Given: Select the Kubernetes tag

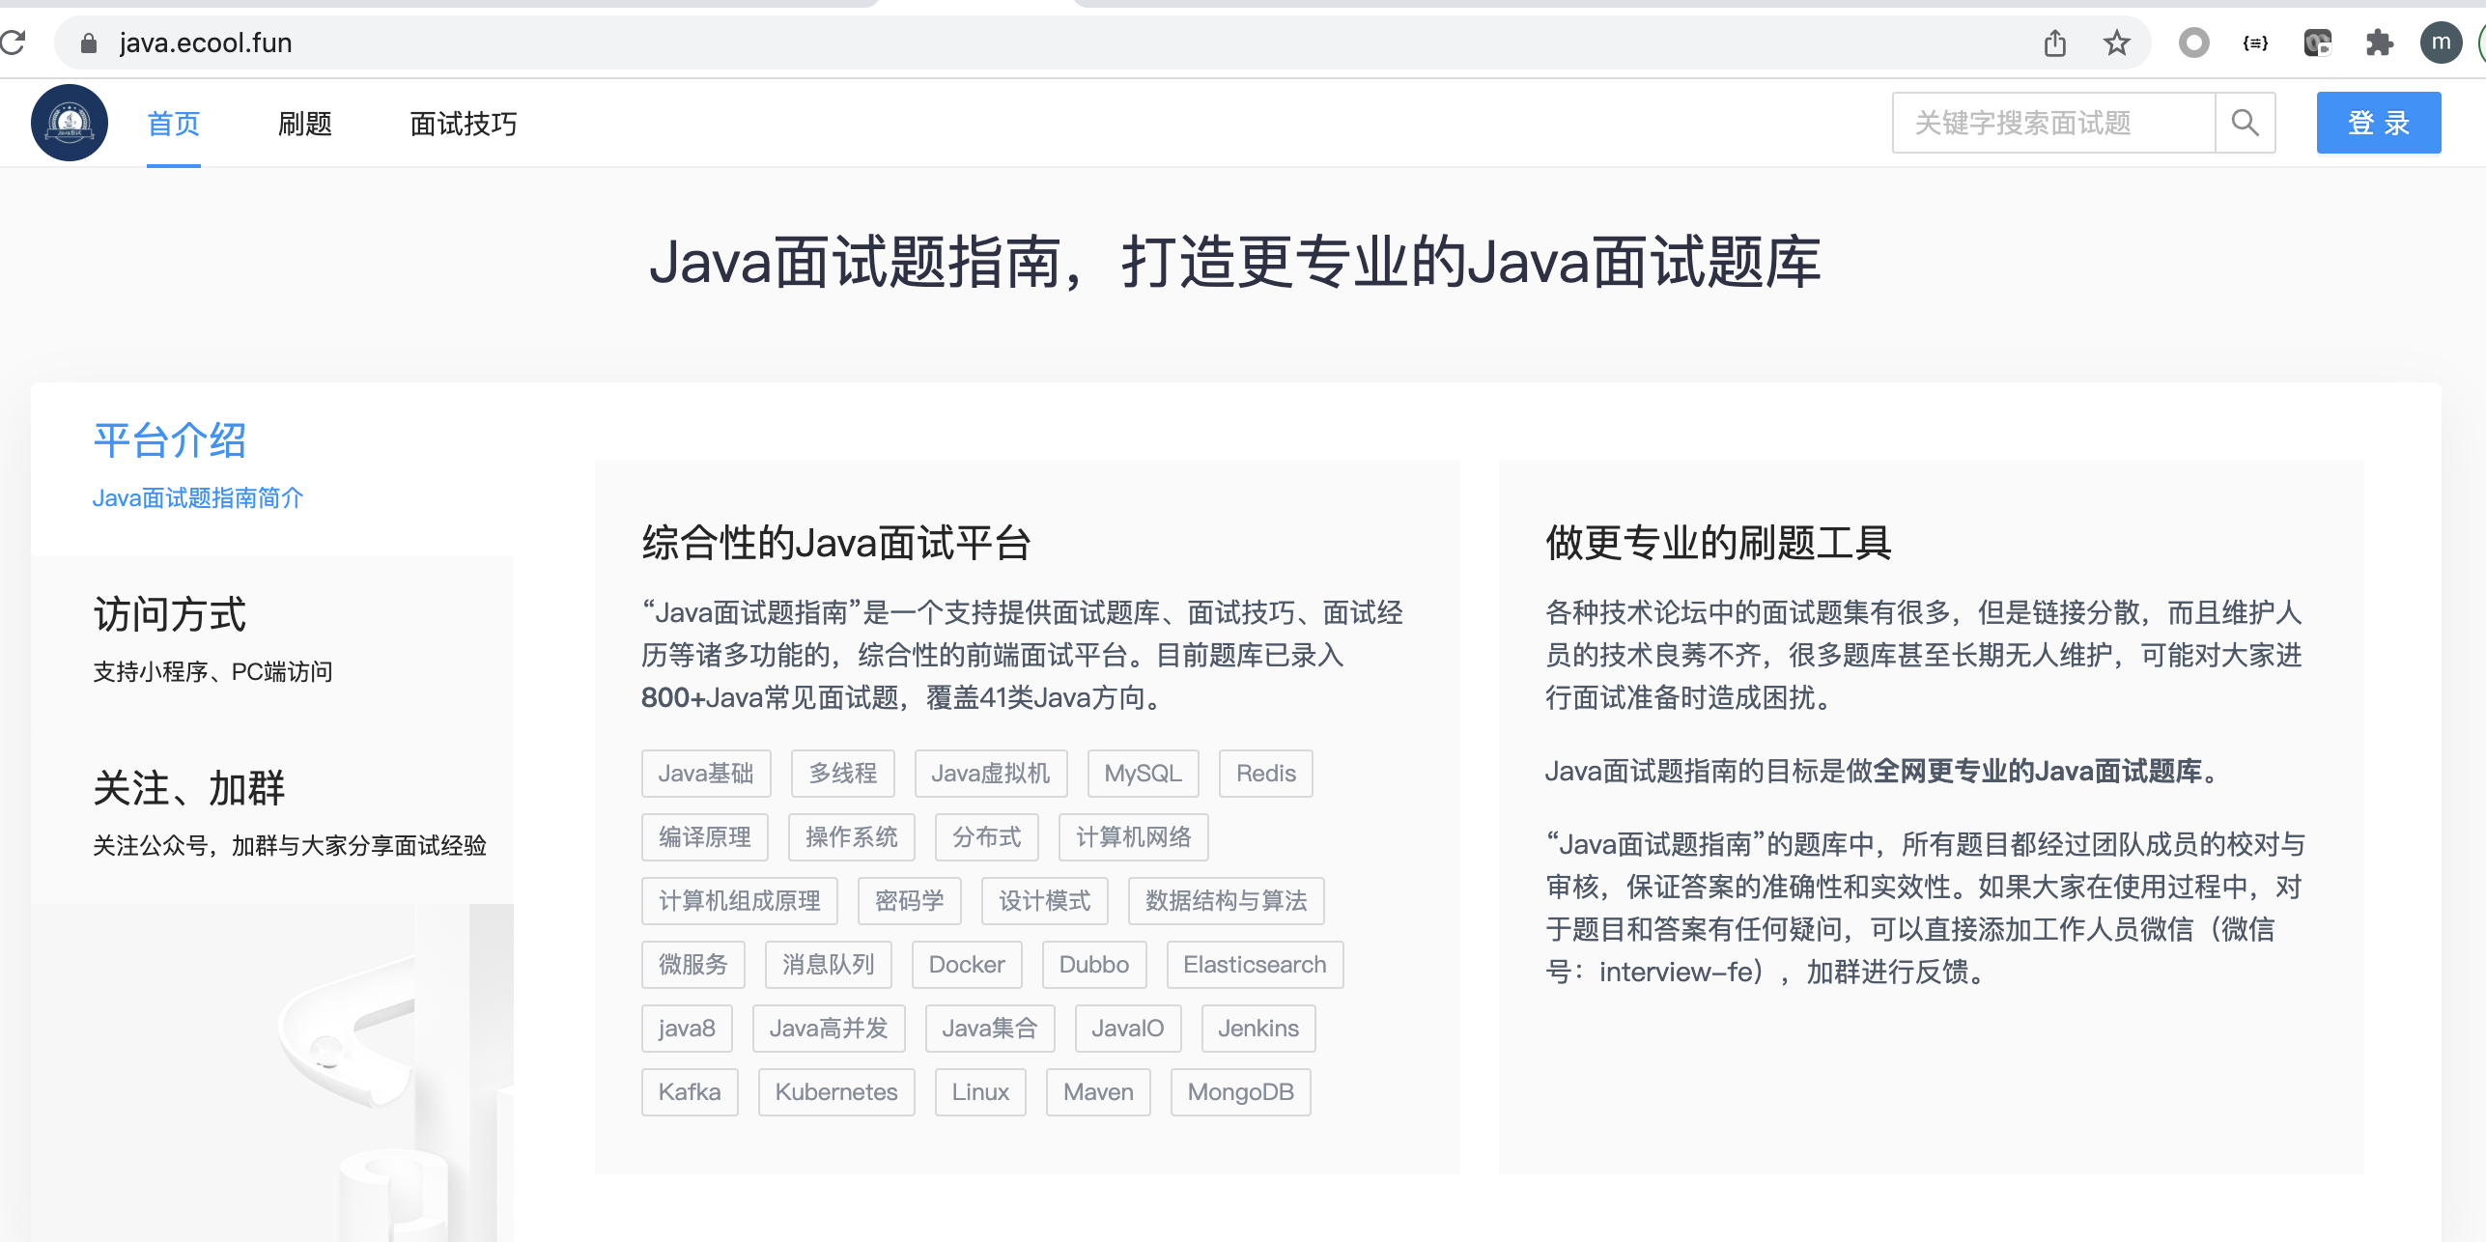Looking at the screenshot, I should (x=836, y=1092).
